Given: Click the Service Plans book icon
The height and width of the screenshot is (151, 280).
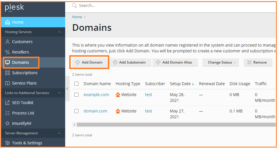Looking at the screenshot, I should point(7,83).
